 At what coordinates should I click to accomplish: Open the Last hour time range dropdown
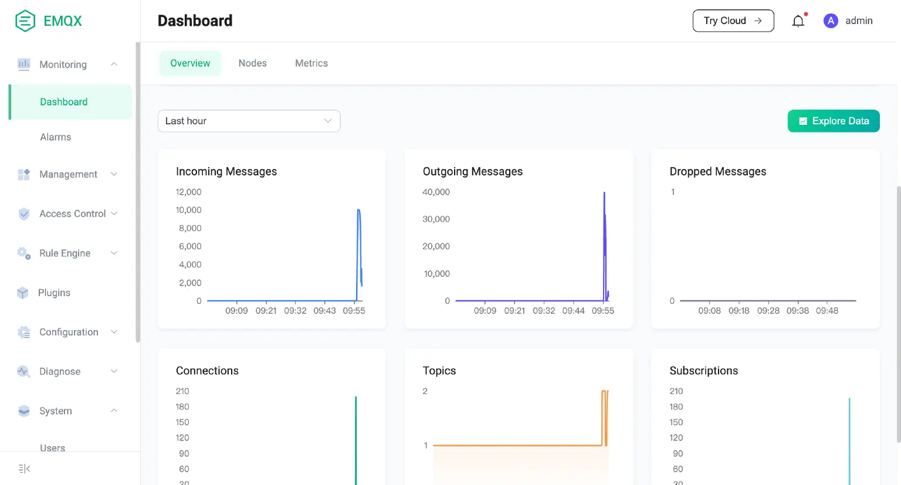pyautogui.click(x=249, y=121)
